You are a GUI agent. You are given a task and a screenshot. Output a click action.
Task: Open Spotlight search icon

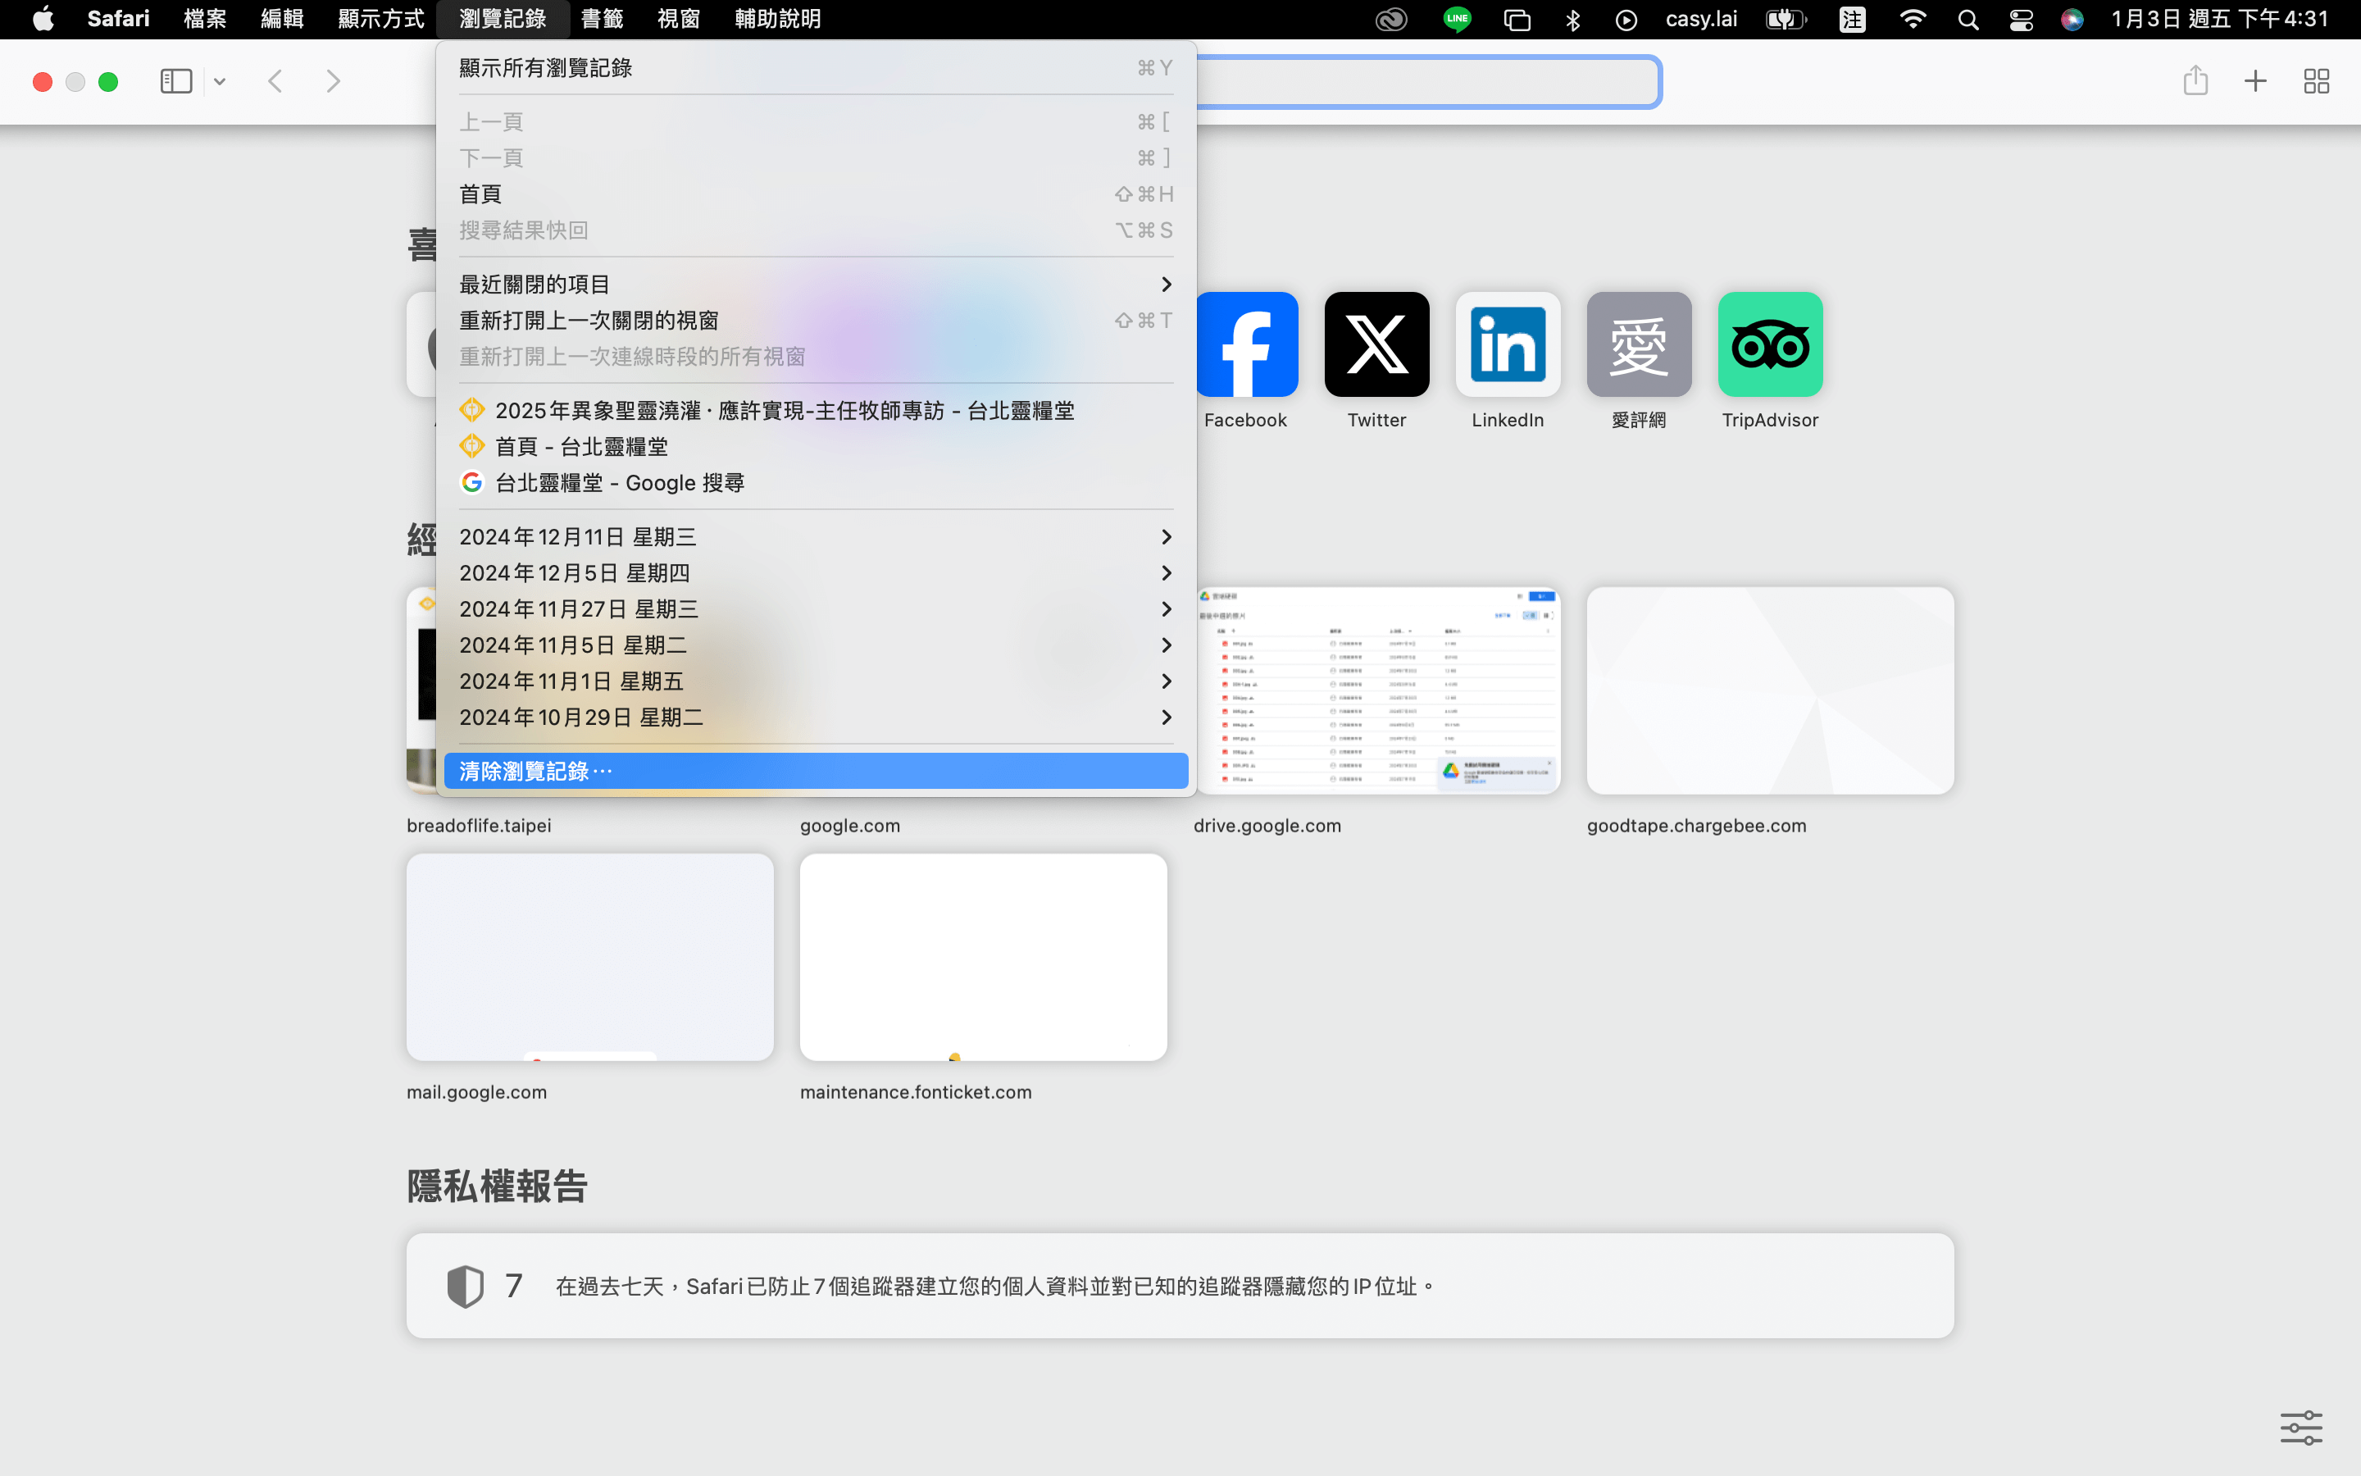[1967, 20]
